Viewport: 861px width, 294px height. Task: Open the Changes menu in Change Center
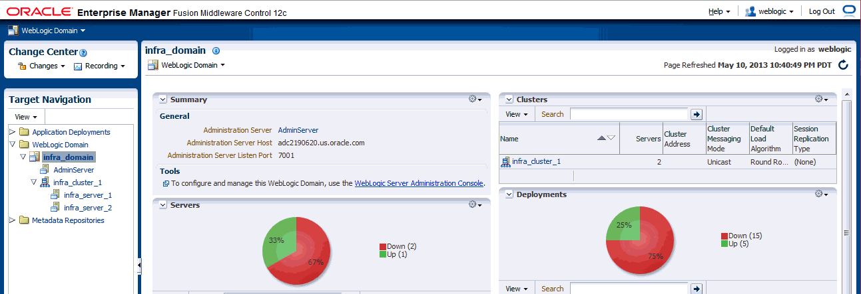click(x=42, y=66)
